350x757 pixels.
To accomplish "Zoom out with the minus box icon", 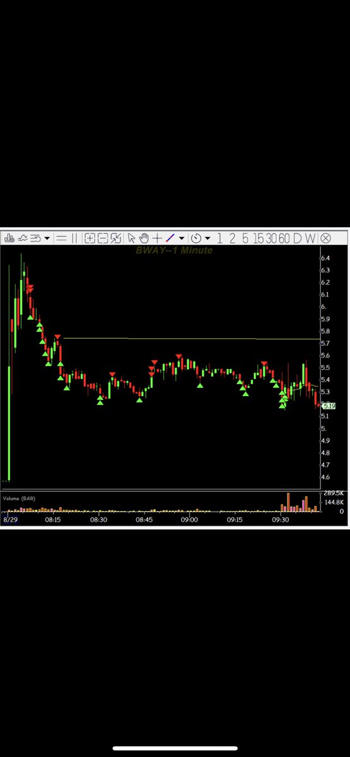I will 103,238.
